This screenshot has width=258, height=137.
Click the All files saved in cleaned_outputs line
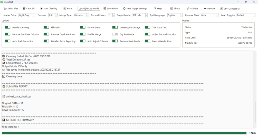(x=31, y=70)
